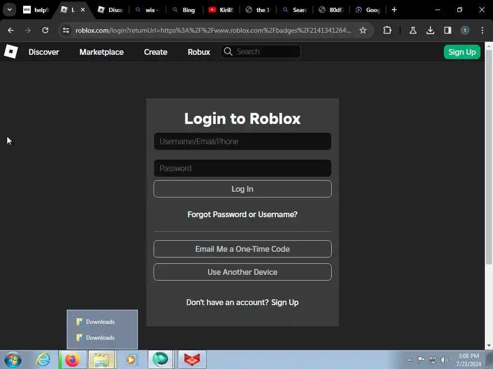Focus the address bar URL
Screen dimensions: 493x369
coord(213,30)
